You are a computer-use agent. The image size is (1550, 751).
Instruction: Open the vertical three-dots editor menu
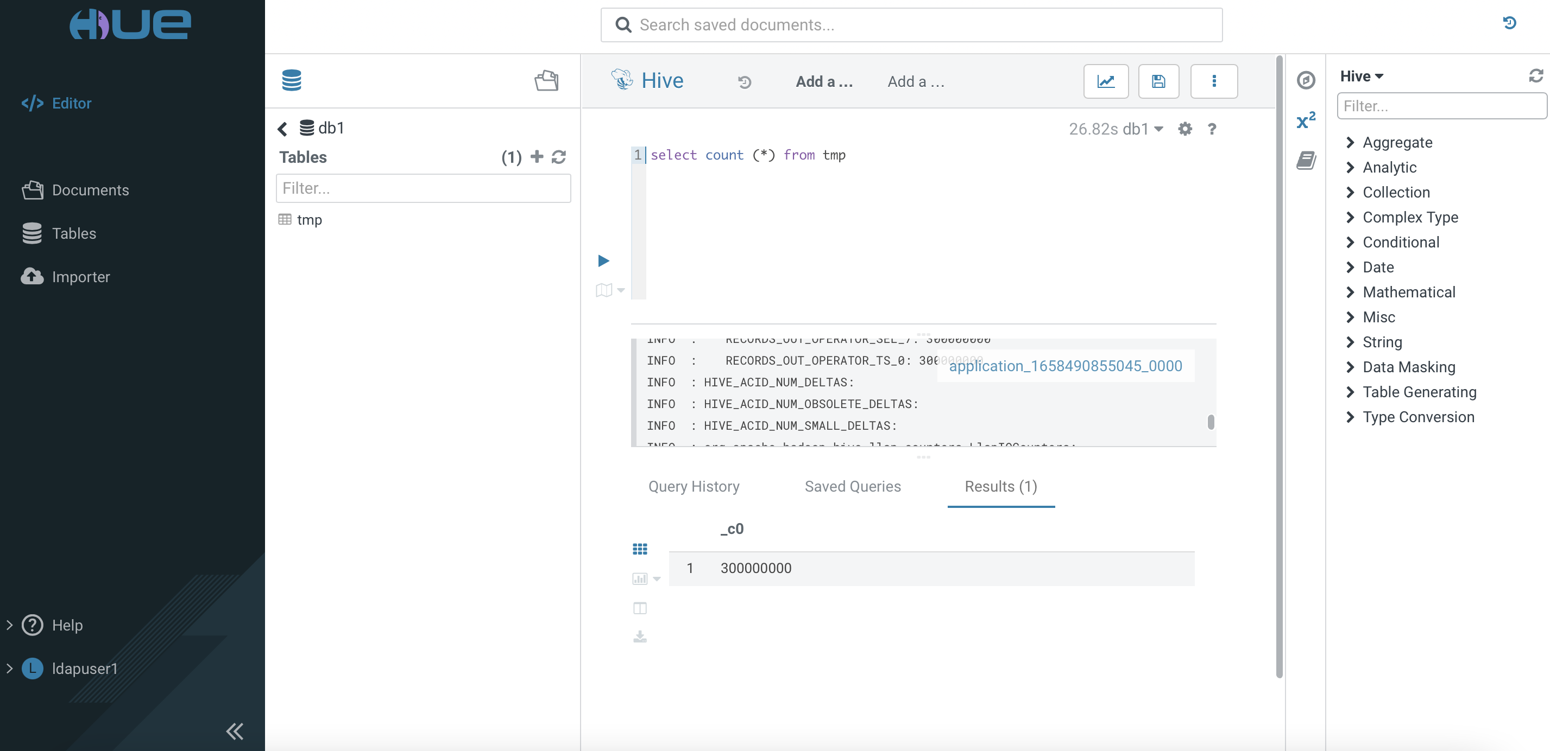1214,81
